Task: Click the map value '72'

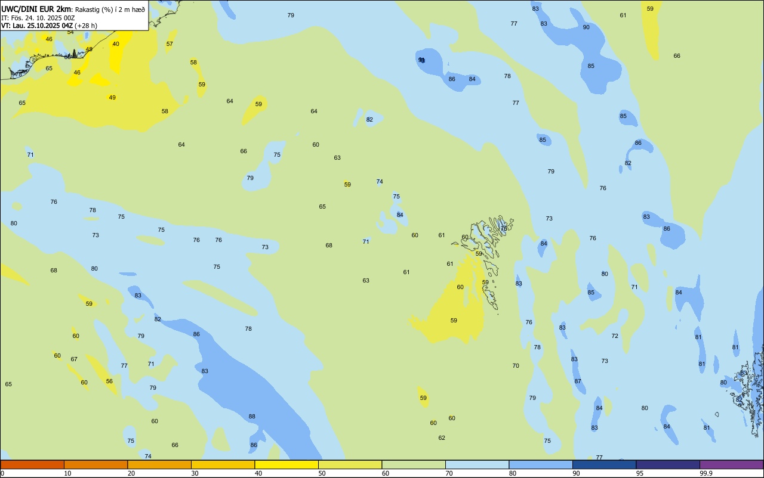Action: coord(615,336)
